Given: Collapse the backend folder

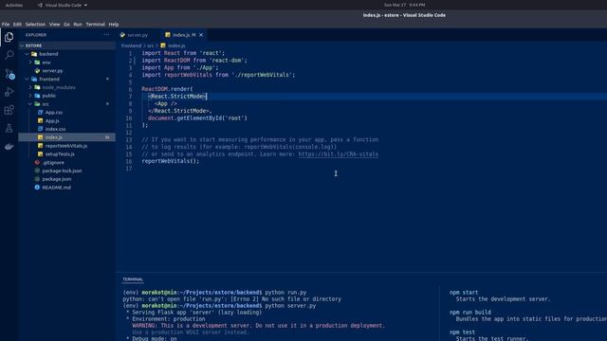Looking at the screenshot, I should 27,54.
